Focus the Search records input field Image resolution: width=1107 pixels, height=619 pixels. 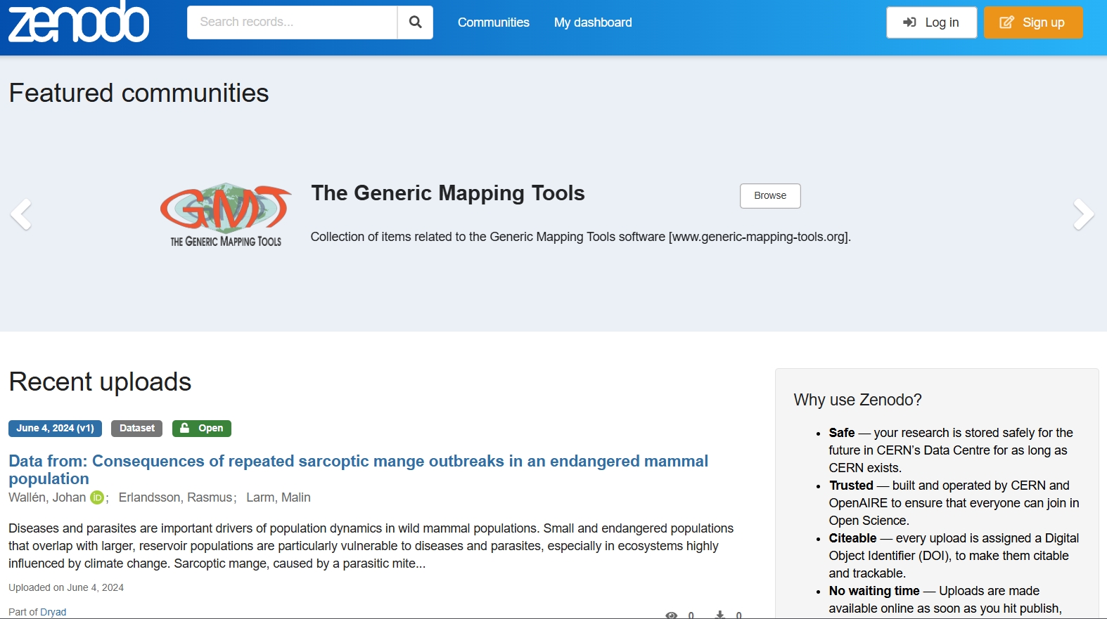292,22
